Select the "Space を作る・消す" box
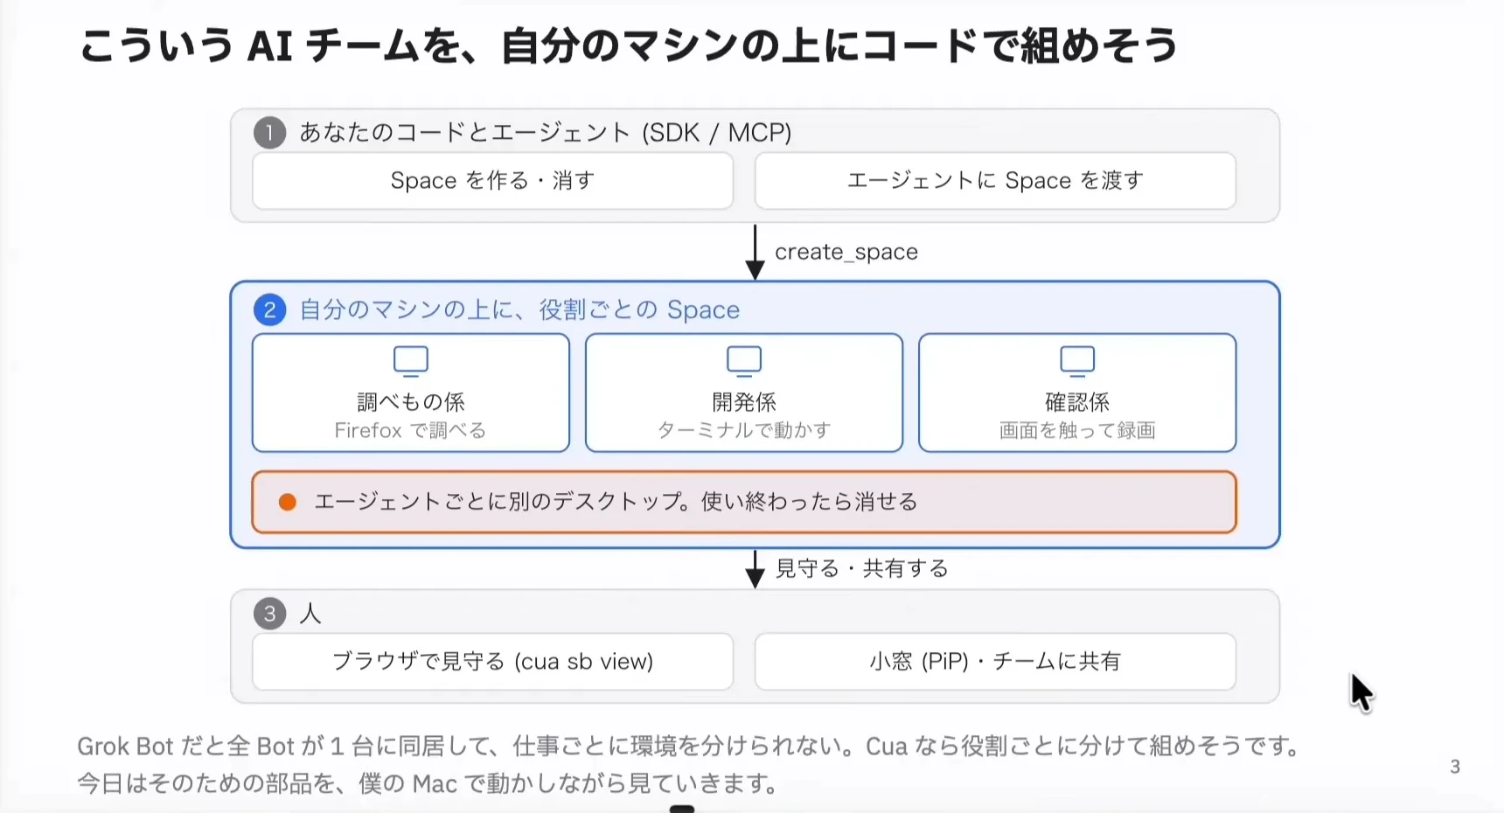 [492, 181]
